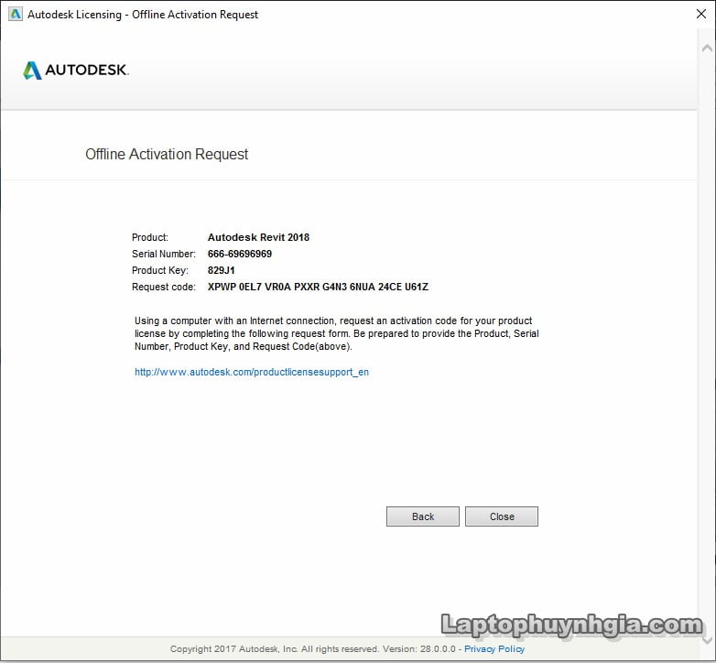Open the Privacy Policy link
Image resolution: width=716 pixels, height=663 pixels.
tap(494, 649)
